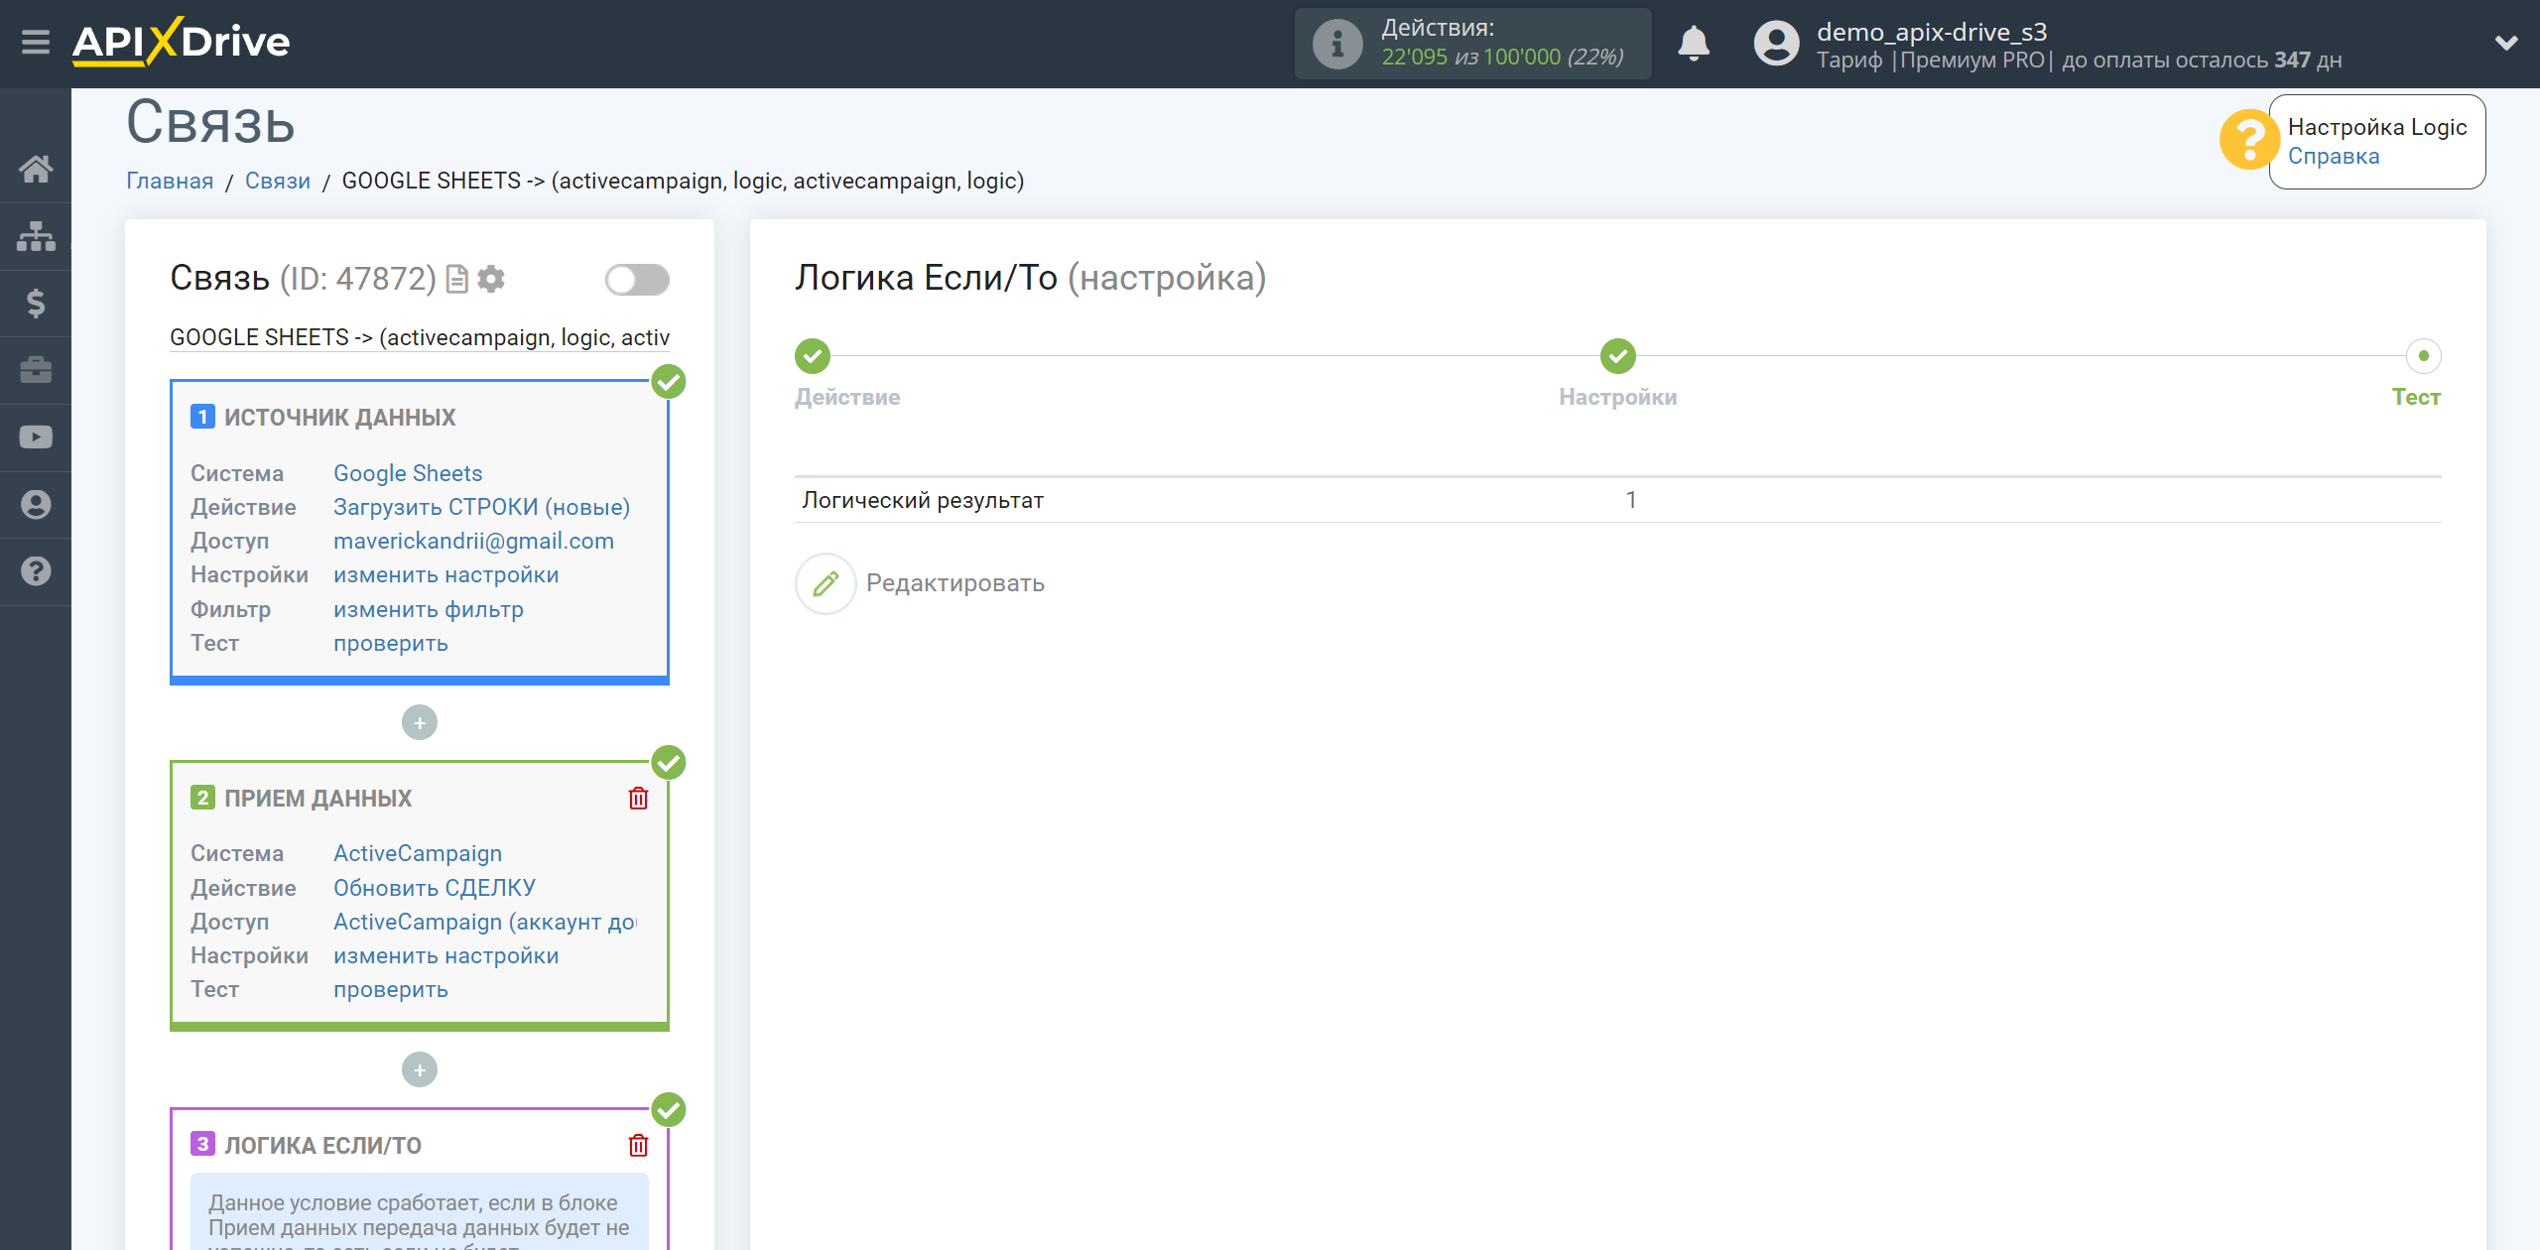
Task: Open YouTube video sidebar icon
Action: 36,437
